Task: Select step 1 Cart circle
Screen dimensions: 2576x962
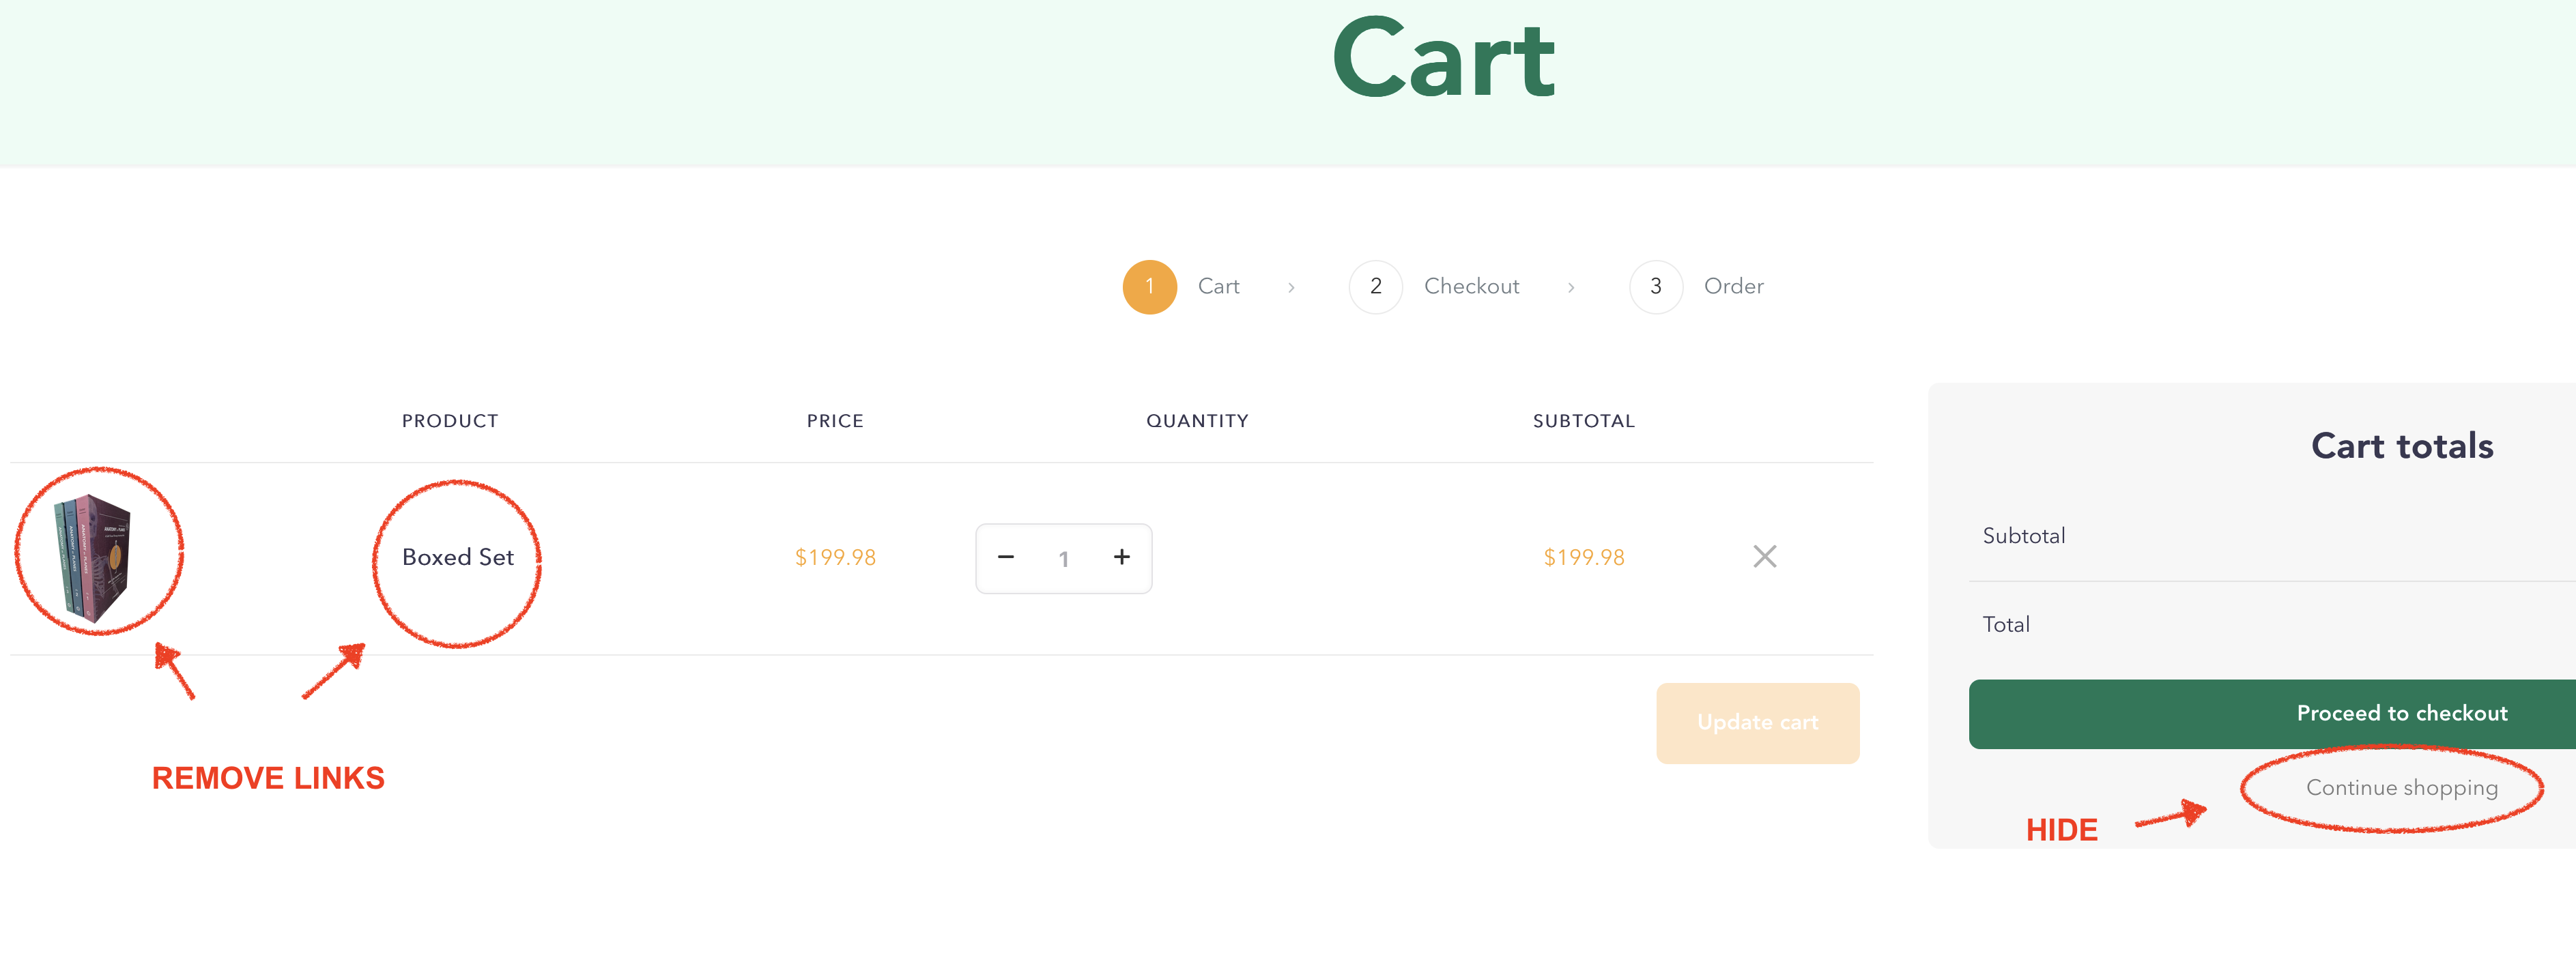Action: click(x=1149, y=287)
